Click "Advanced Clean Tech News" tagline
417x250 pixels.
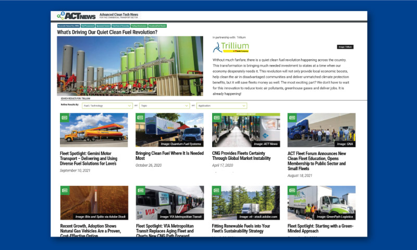[x=119, y=15]
